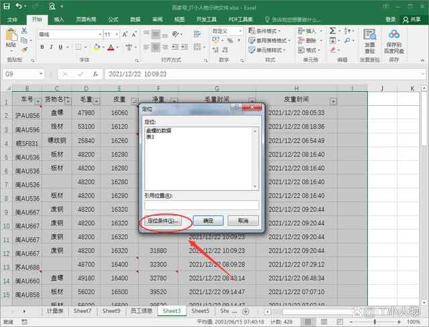This screenshot has width=429, height=327.
Task: Add a new sheet with plus icon
Action: tap(245, 312)
